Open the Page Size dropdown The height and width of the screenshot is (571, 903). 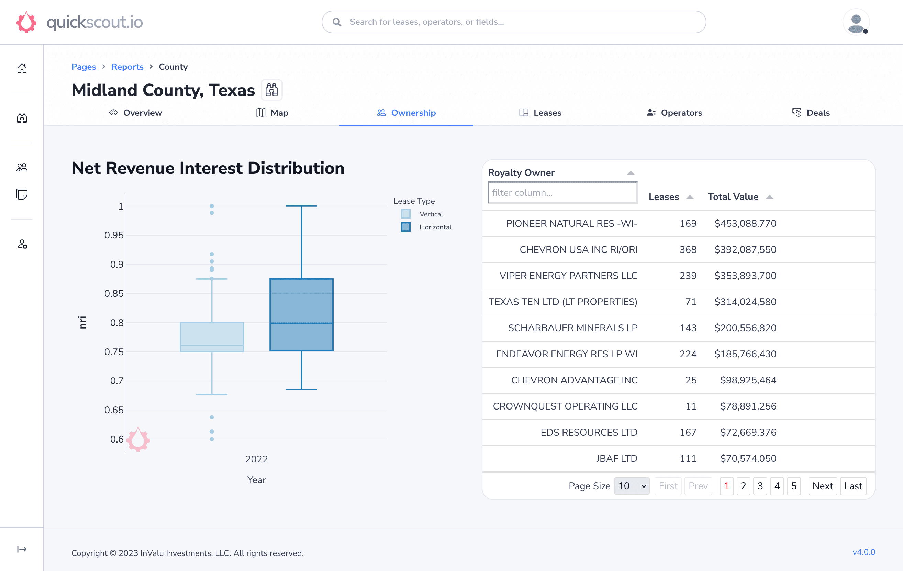pos(632,486)
